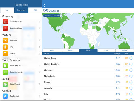
Task: Select the United Kingdom country name
Action: 51,64
